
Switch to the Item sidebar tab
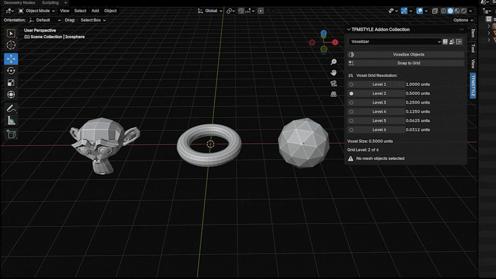tap(473, 33)
